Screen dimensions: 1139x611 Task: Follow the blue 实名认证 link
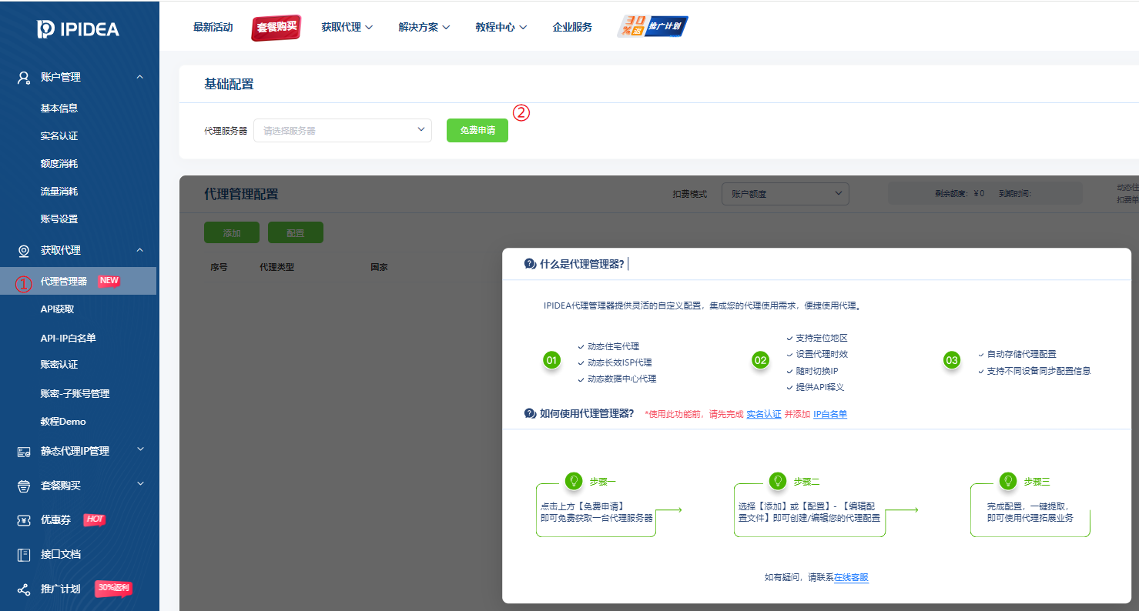[763, 414]
